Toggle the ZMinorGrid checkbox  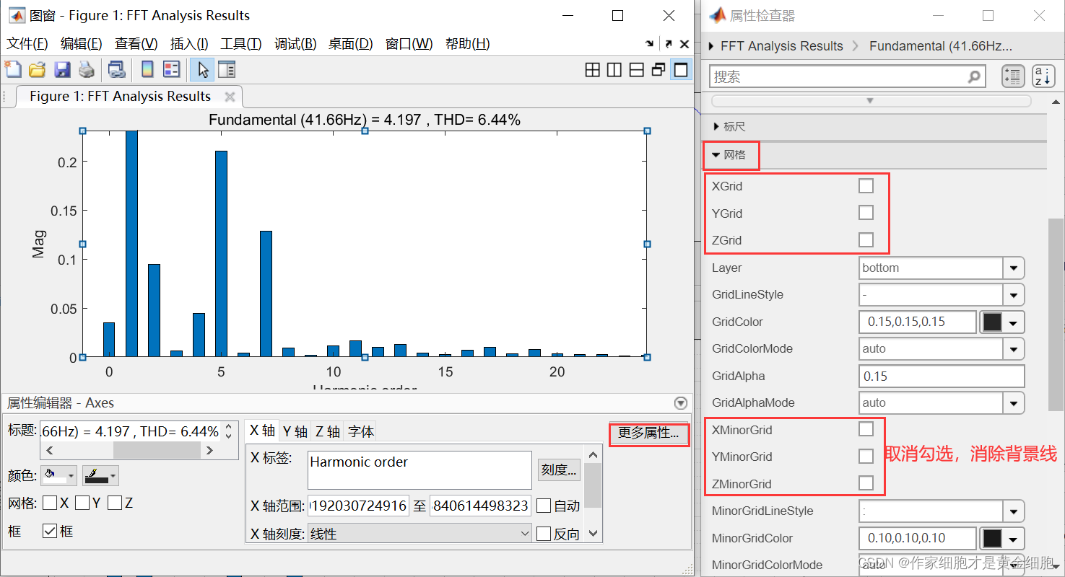tap(866, 483)
